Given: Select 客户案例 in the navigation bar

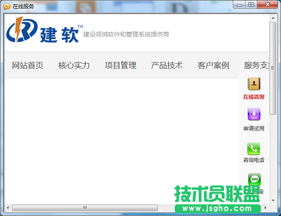Looking at the screenshot, I should pyautogui.click(x=213, y=66).
